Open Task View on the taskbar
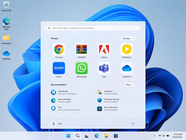The image size is (186, 140). [x=87, y=136]
